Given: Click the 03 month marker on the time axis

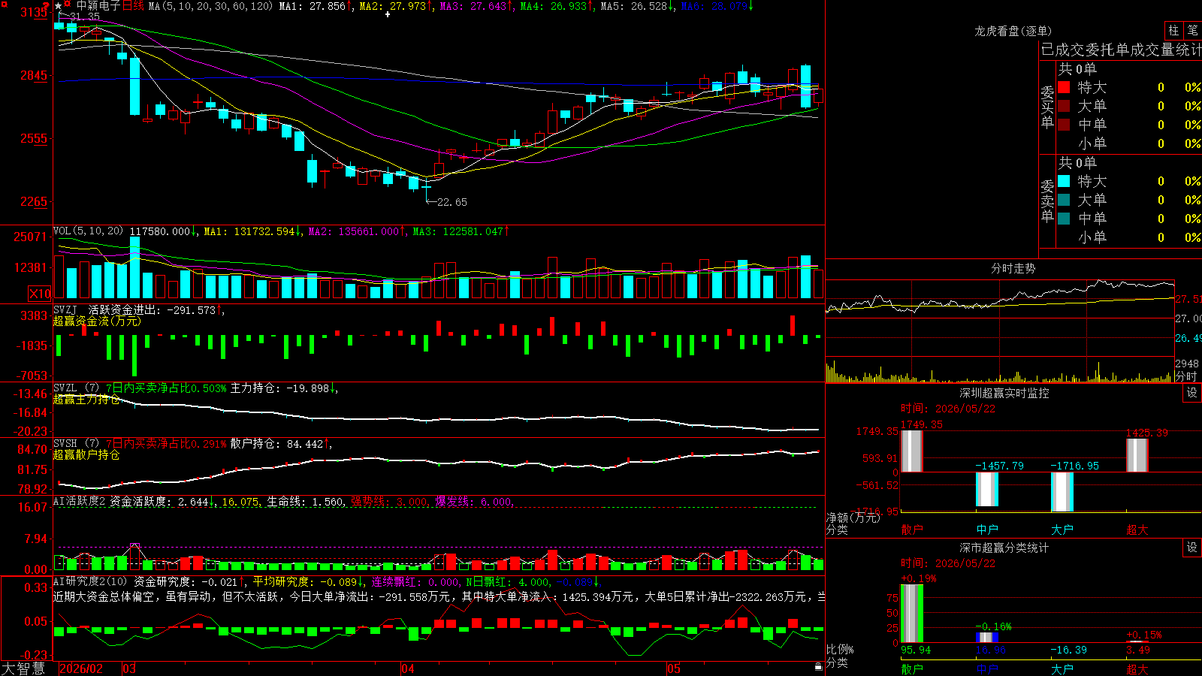Looking at the screenshot, I should pyautogui.click(x=129, y=668).
